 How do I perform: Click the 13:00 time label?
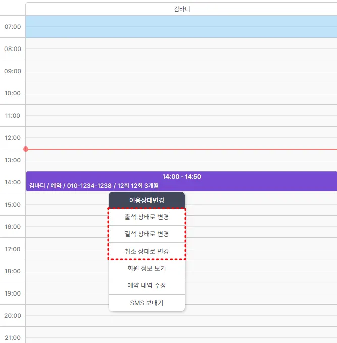pyautogui.click(x=13, y=160)
